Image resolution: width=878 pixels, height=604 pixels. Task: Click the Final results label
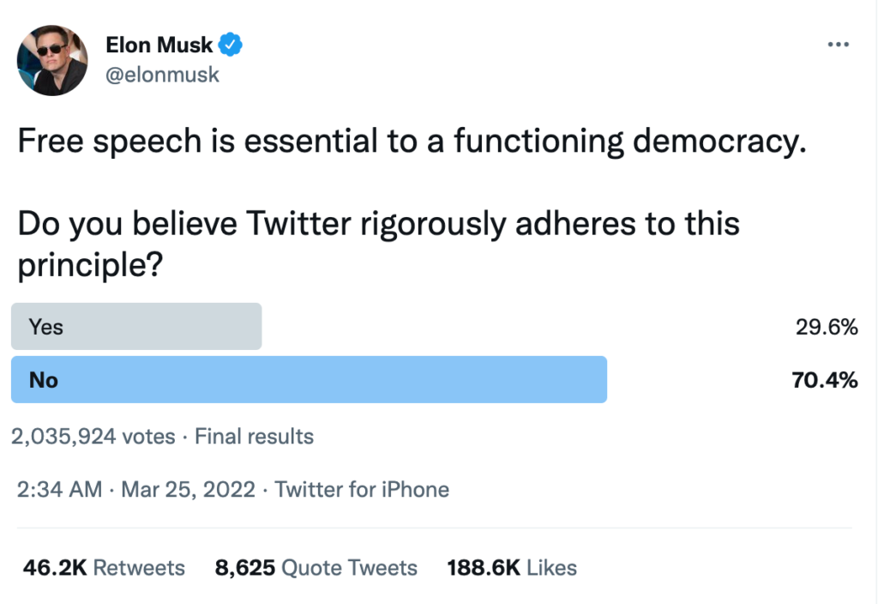(x=254, y=437)
